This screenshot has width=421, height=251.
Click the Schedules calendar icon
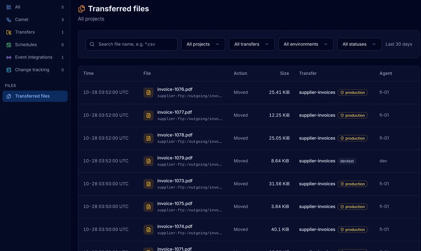[x=9, y=45]
